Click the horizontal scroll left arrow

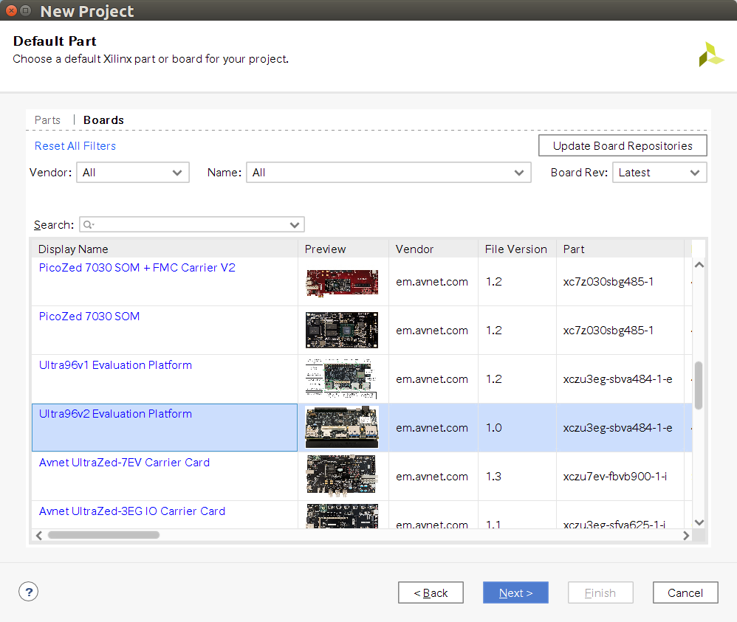point(39,535)
